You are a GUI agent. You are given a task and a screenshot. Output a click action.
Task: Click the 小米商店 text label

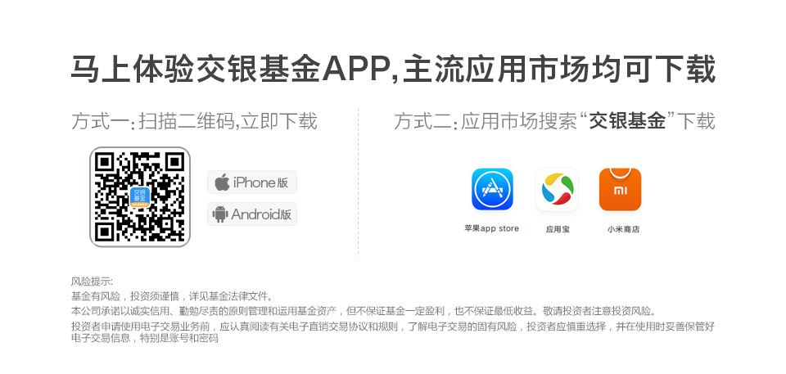(623, 230)
